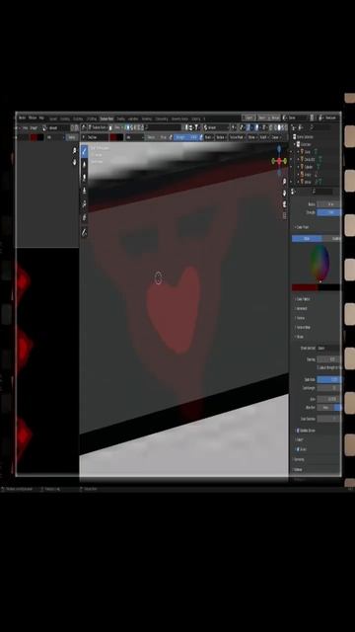Switch to the UV Editing workspace tab

point(92,118)
